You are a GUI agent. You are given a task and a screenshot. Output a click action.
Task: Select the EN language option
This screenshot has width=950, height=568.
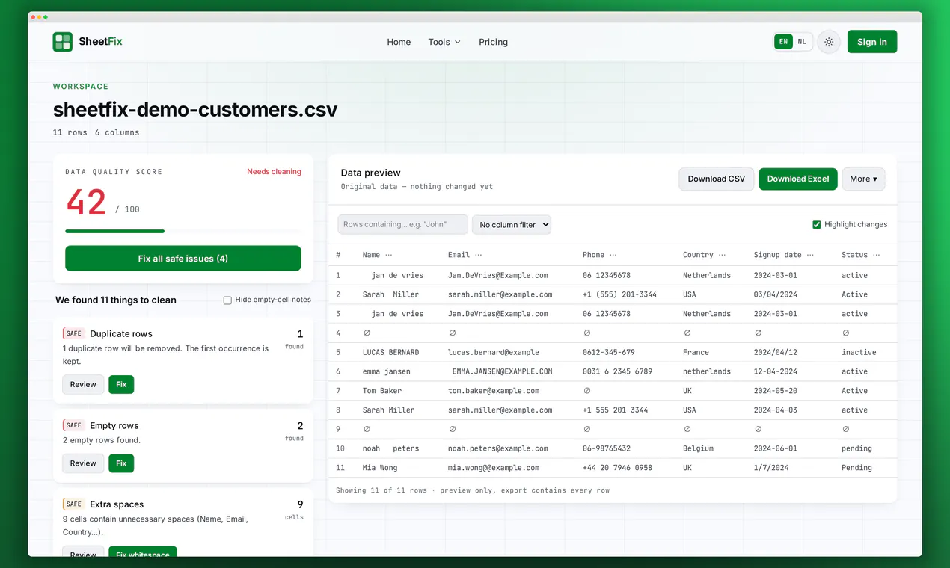coord(783,42)
